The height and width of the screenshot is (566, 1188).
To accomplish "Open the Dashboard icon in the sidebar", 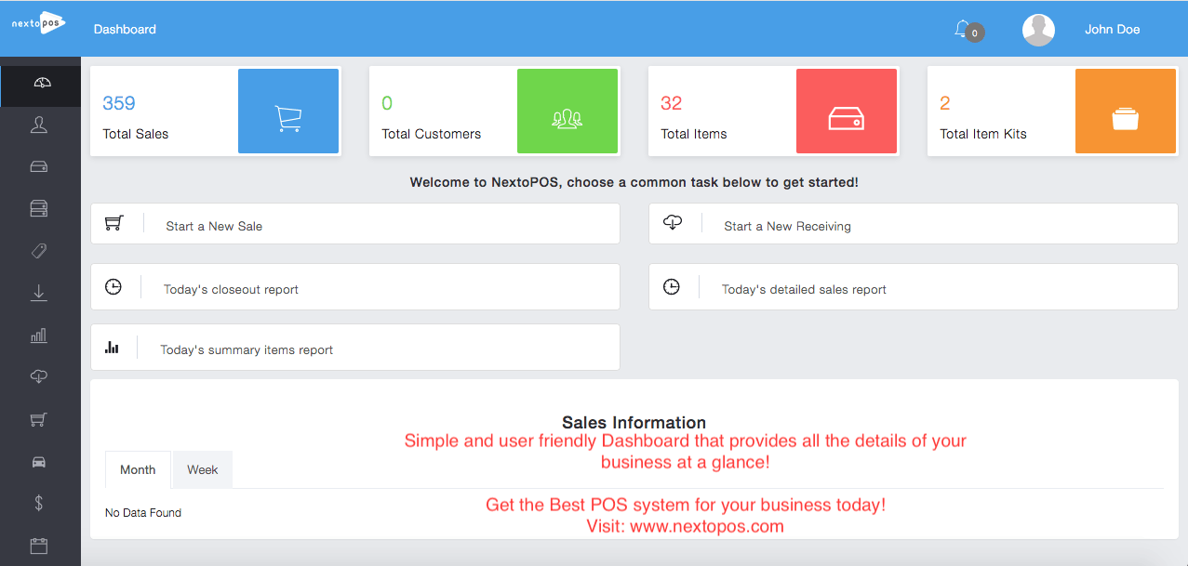I will pos(39,84).
